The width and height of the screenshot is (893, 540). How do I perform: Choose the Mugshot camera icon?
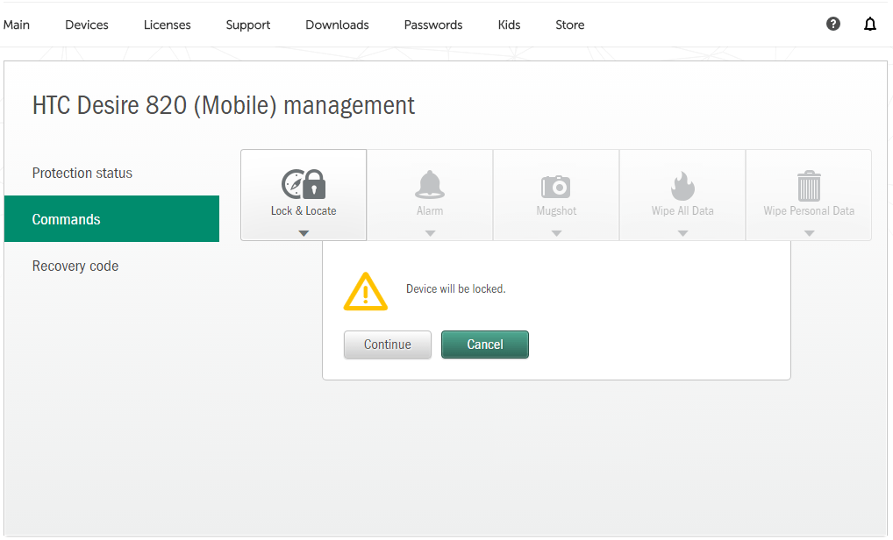point(556,186)
